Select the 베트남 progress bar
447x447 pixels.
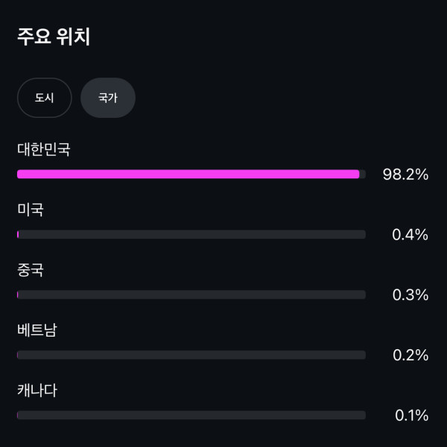pos(191,354)
